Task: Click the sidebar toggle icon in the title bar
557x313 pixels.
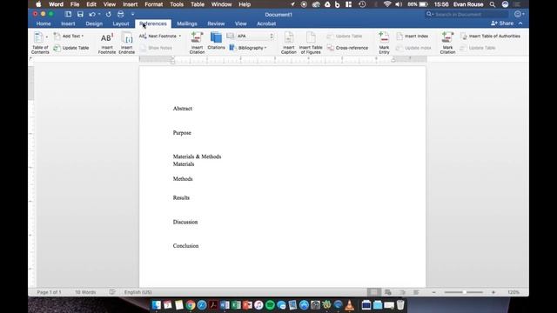Action: 68,14
